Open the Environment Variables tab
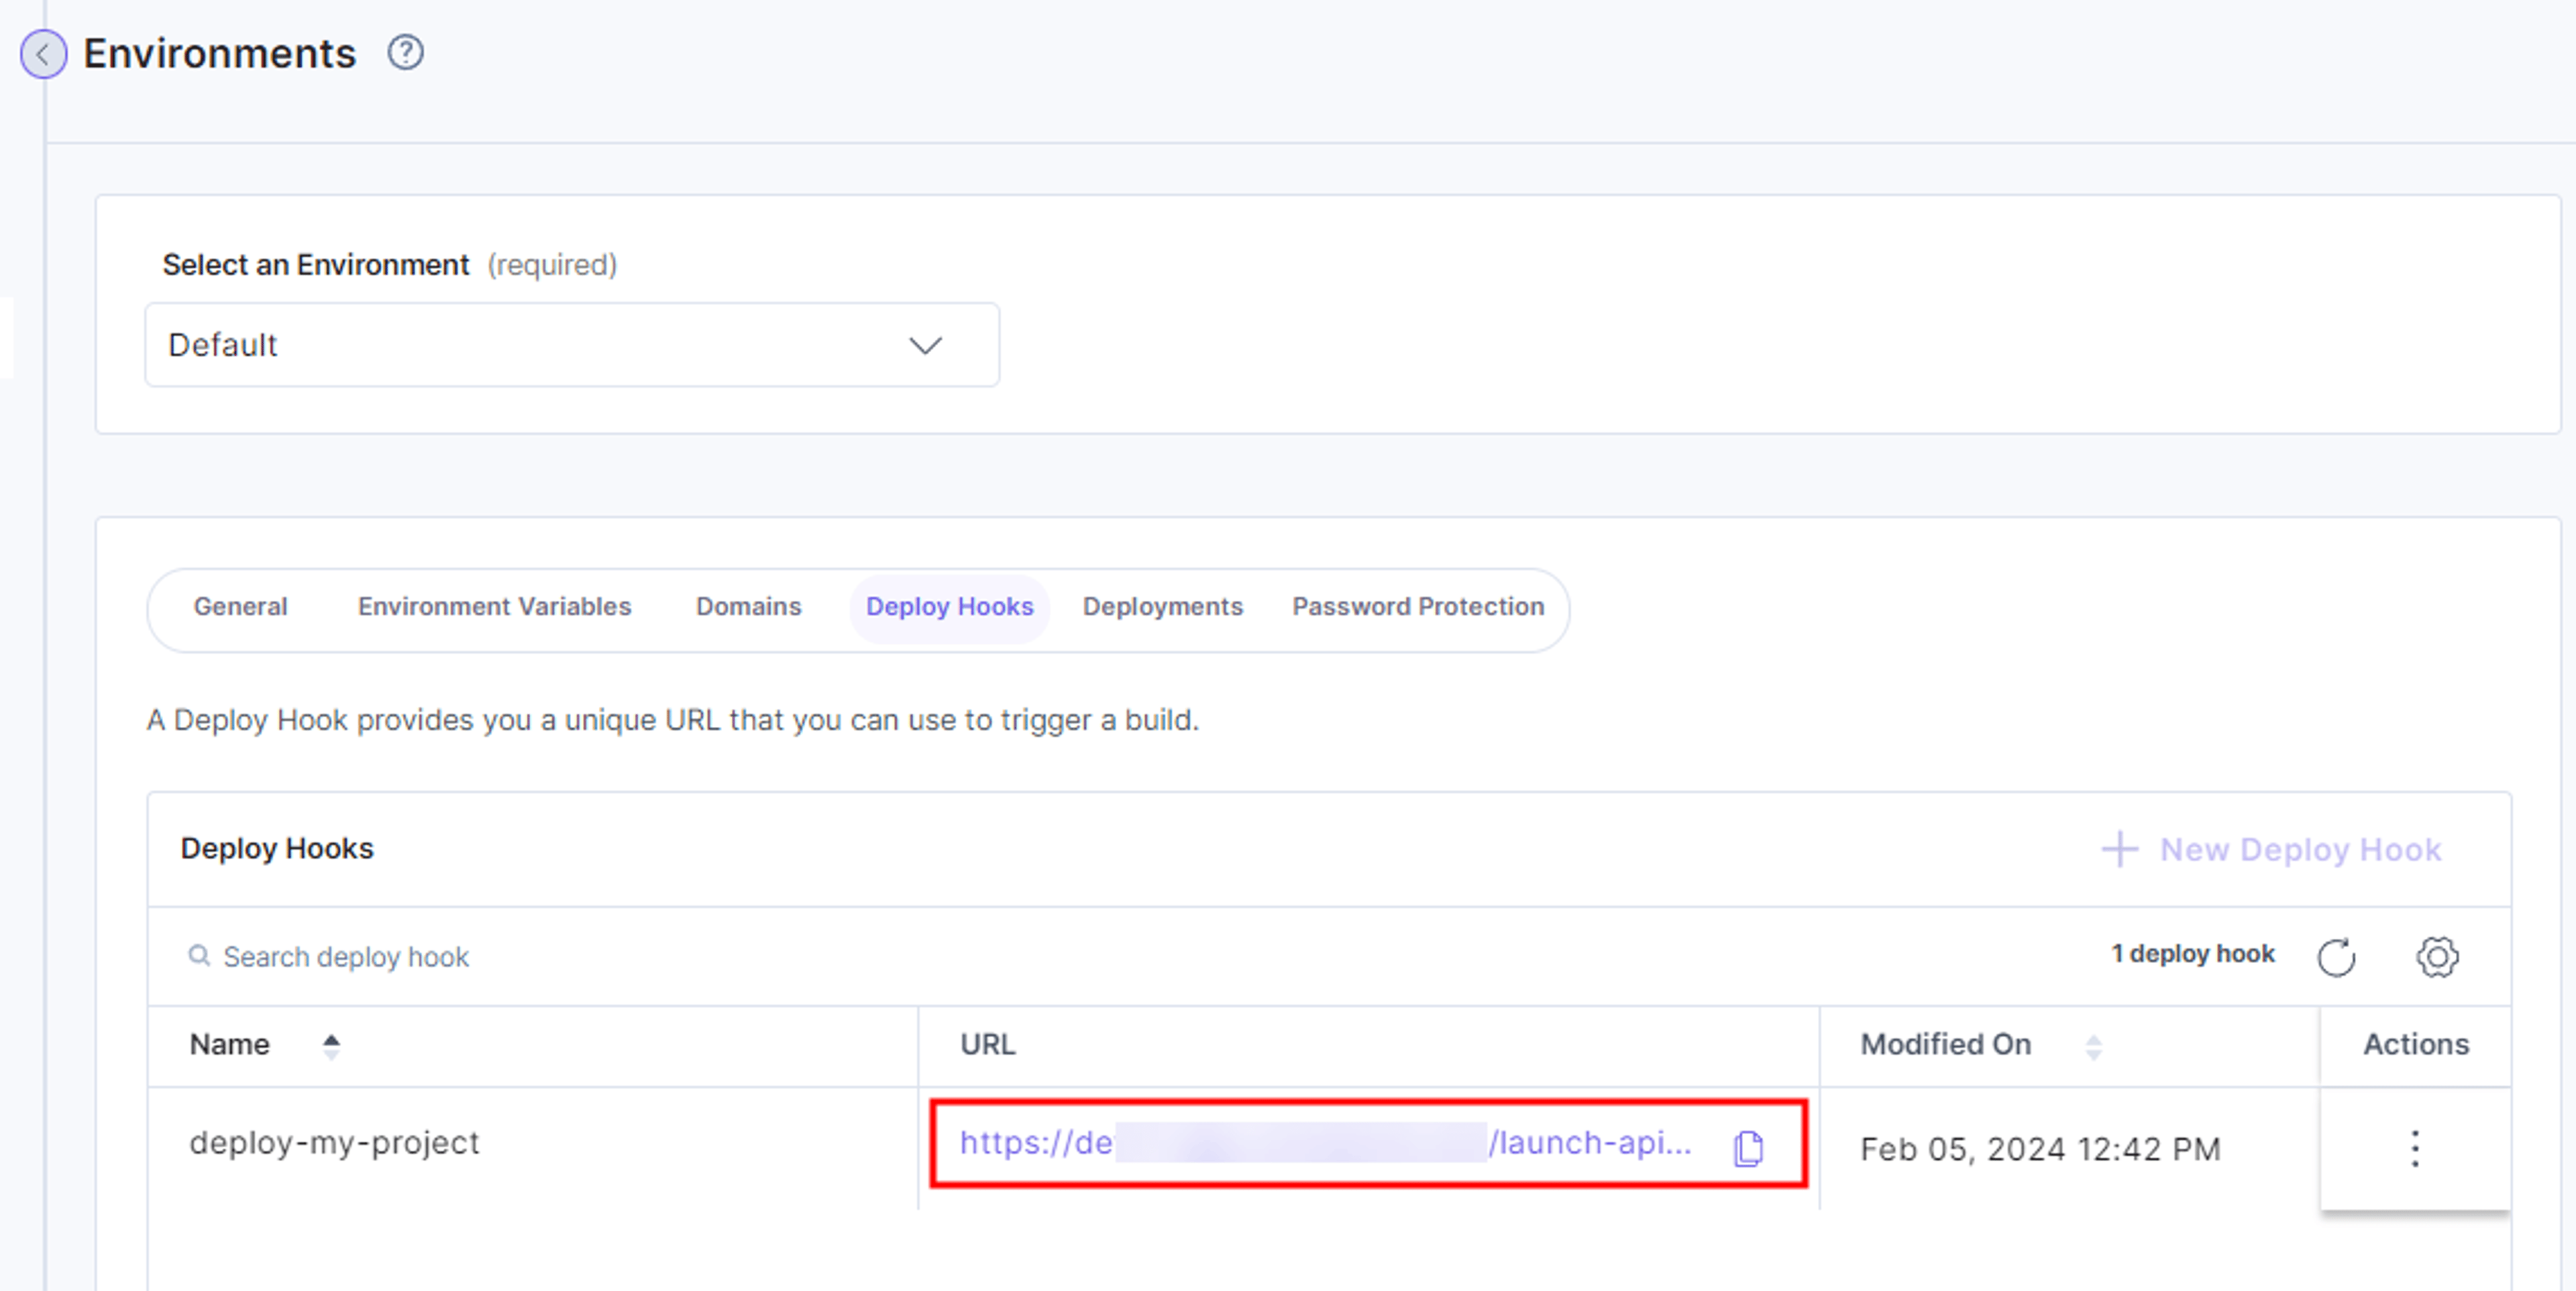 click(495, 607)
